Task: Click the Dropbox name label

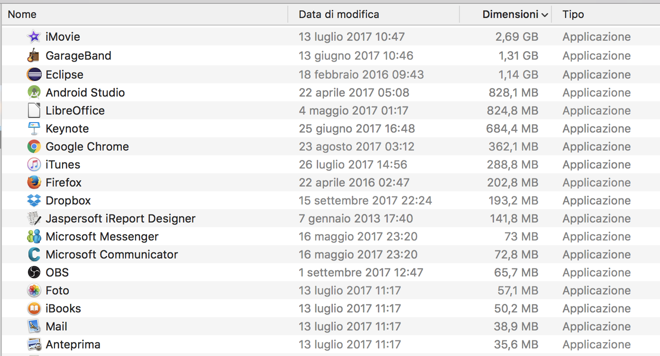Action: tap(68, 200)
